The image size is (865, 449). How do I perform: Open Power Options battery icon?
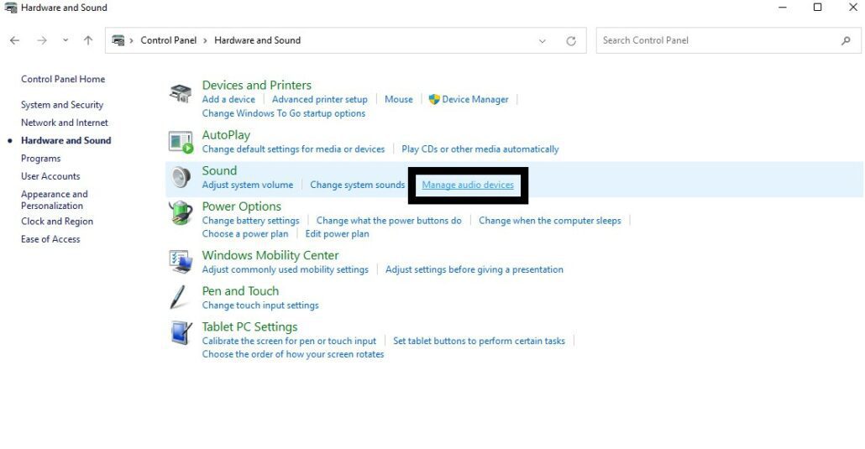point(181,213)
